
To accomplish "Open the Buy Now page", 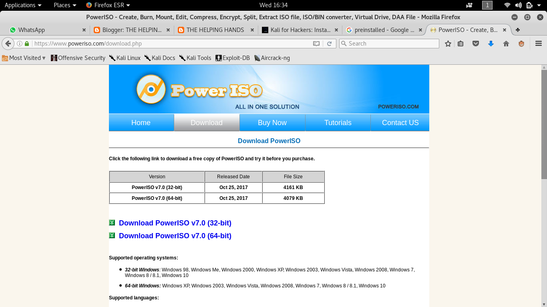I will tap(272, 122).
